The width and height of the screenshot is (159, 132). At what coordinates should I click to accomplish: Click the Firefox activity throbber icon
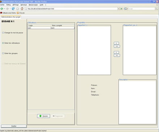click(157, 5)
